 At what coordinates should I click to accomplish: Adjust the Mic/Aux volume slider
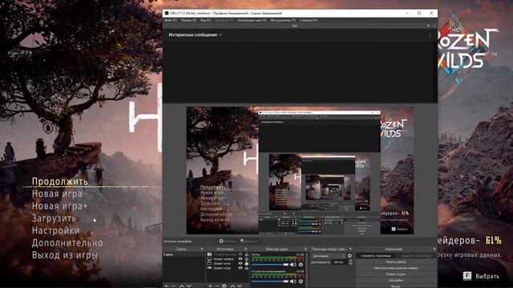270,265
